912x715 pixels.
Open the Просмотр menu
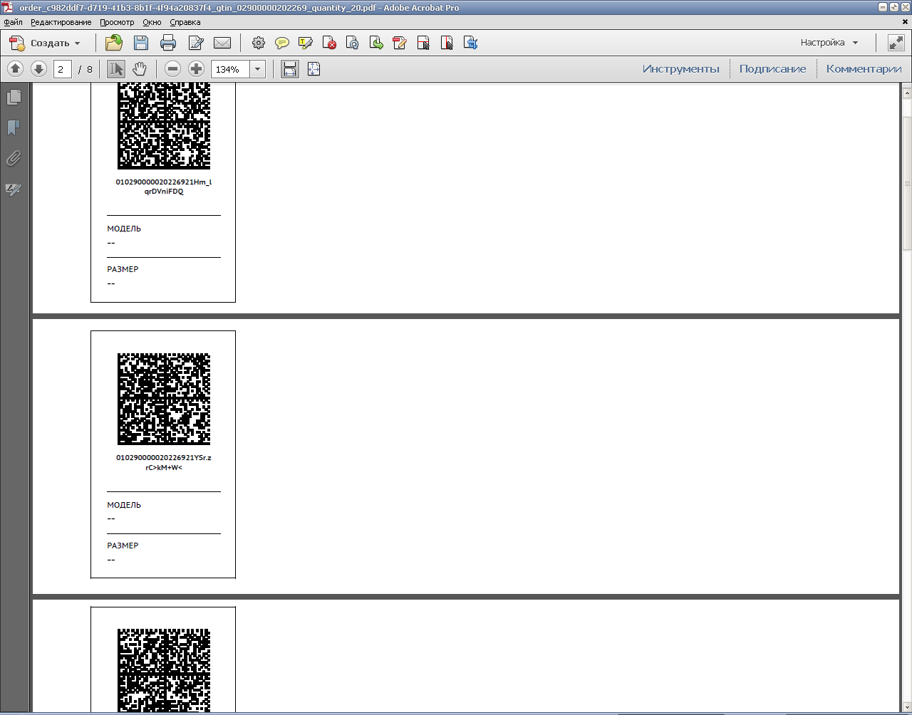[x=117, y=22]
